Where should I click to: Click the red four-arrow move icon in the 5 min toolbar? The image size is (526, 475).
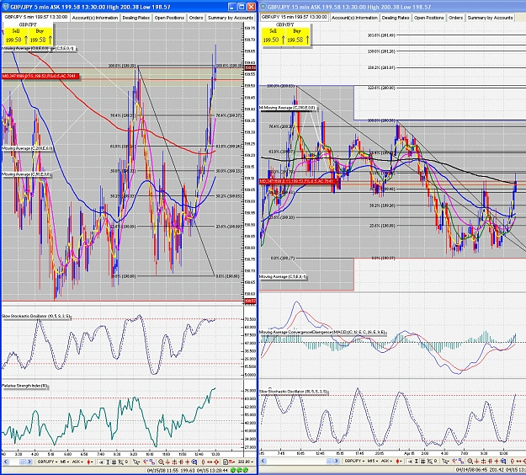pyautogui.click(x=216, y=462)
